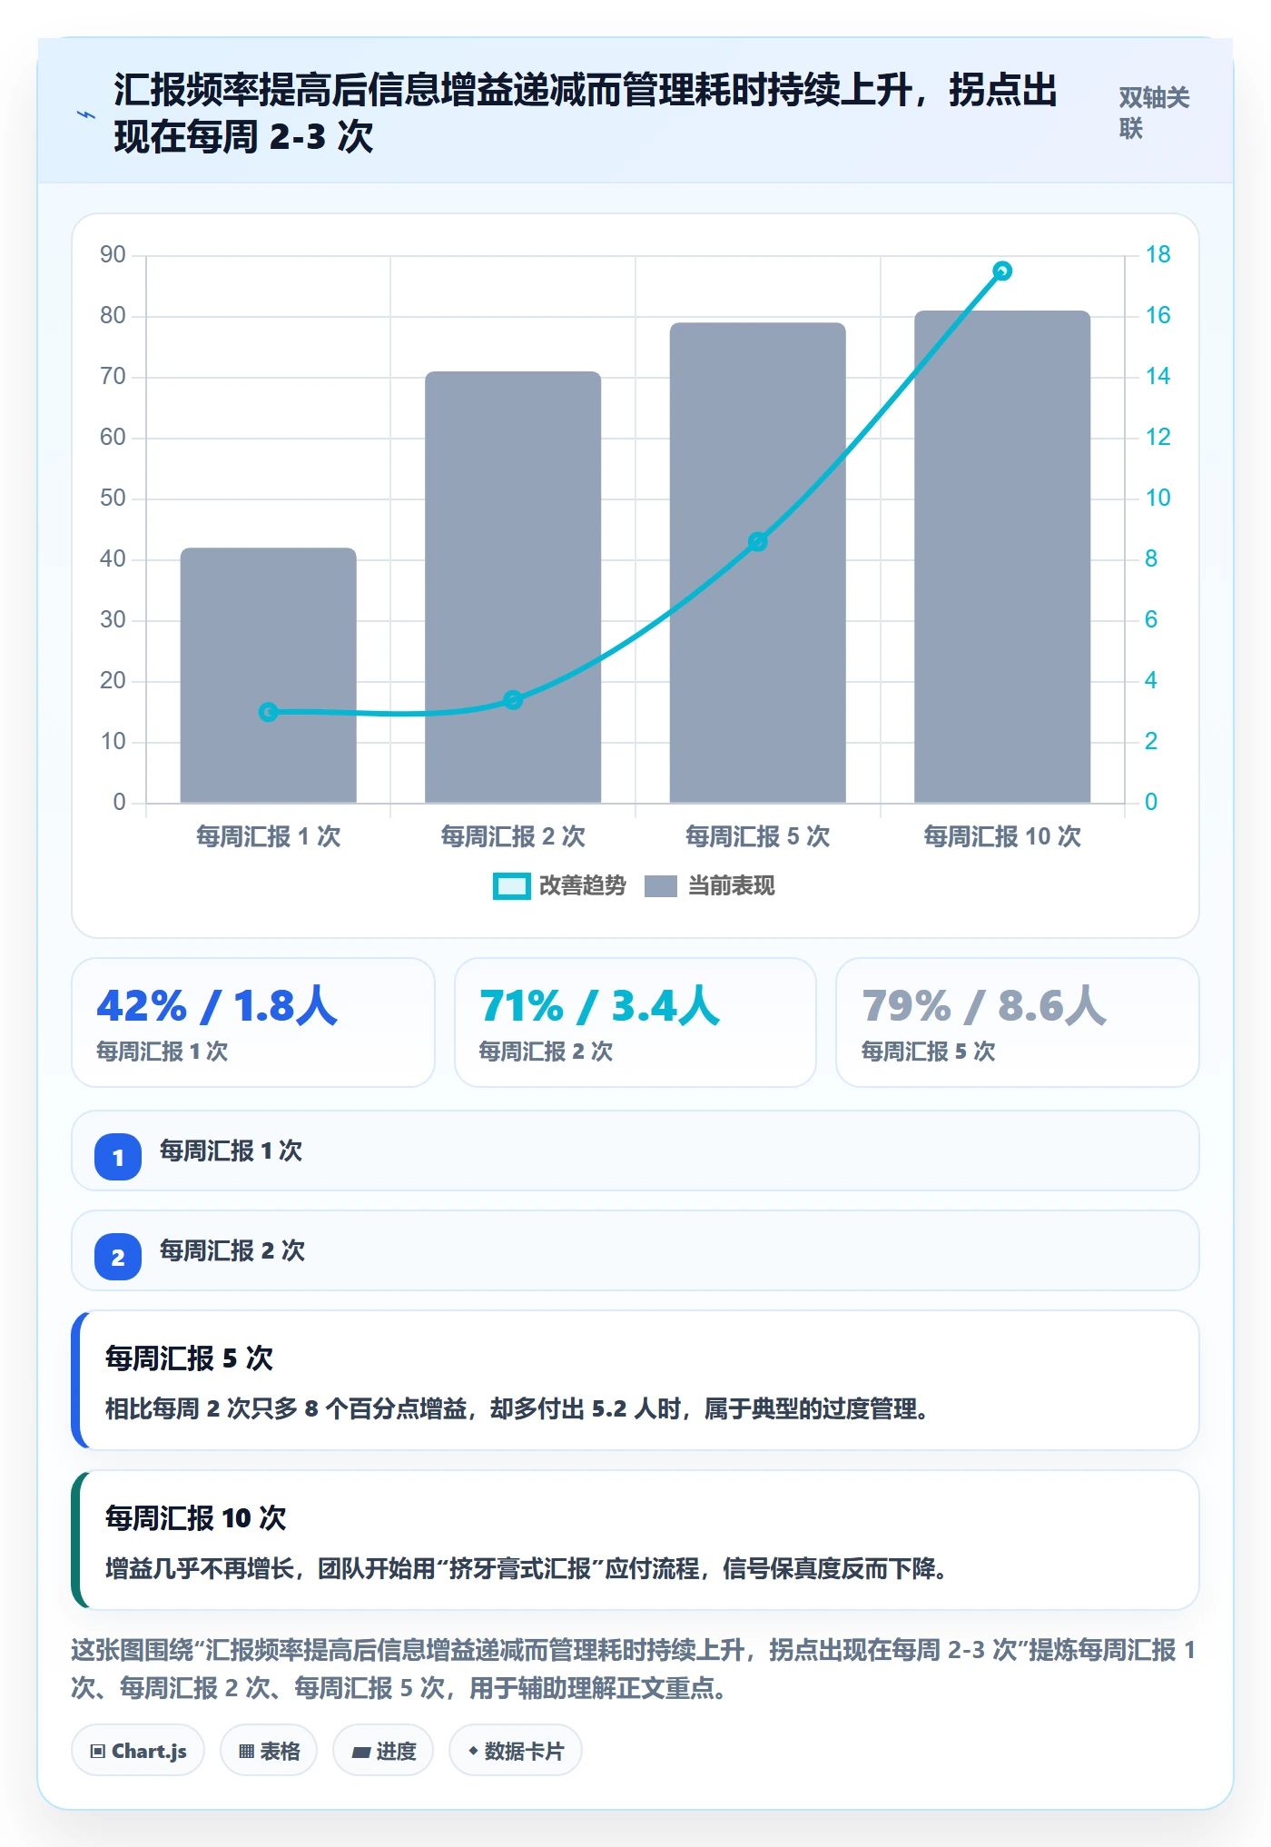Click the text about 挤牙膏式汇报
This screenshot has width=1271, height=1847.
pyautogui.click(x=527, y=1569)
